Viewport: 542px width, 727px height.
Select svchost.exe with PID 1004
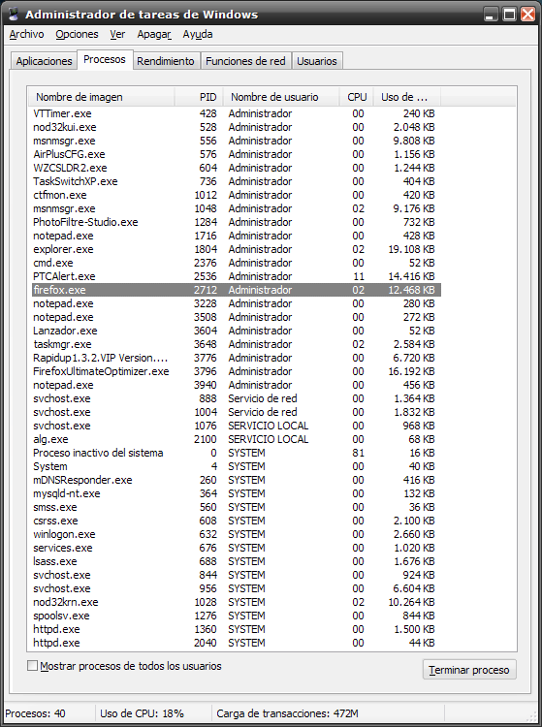click(236, 412)
